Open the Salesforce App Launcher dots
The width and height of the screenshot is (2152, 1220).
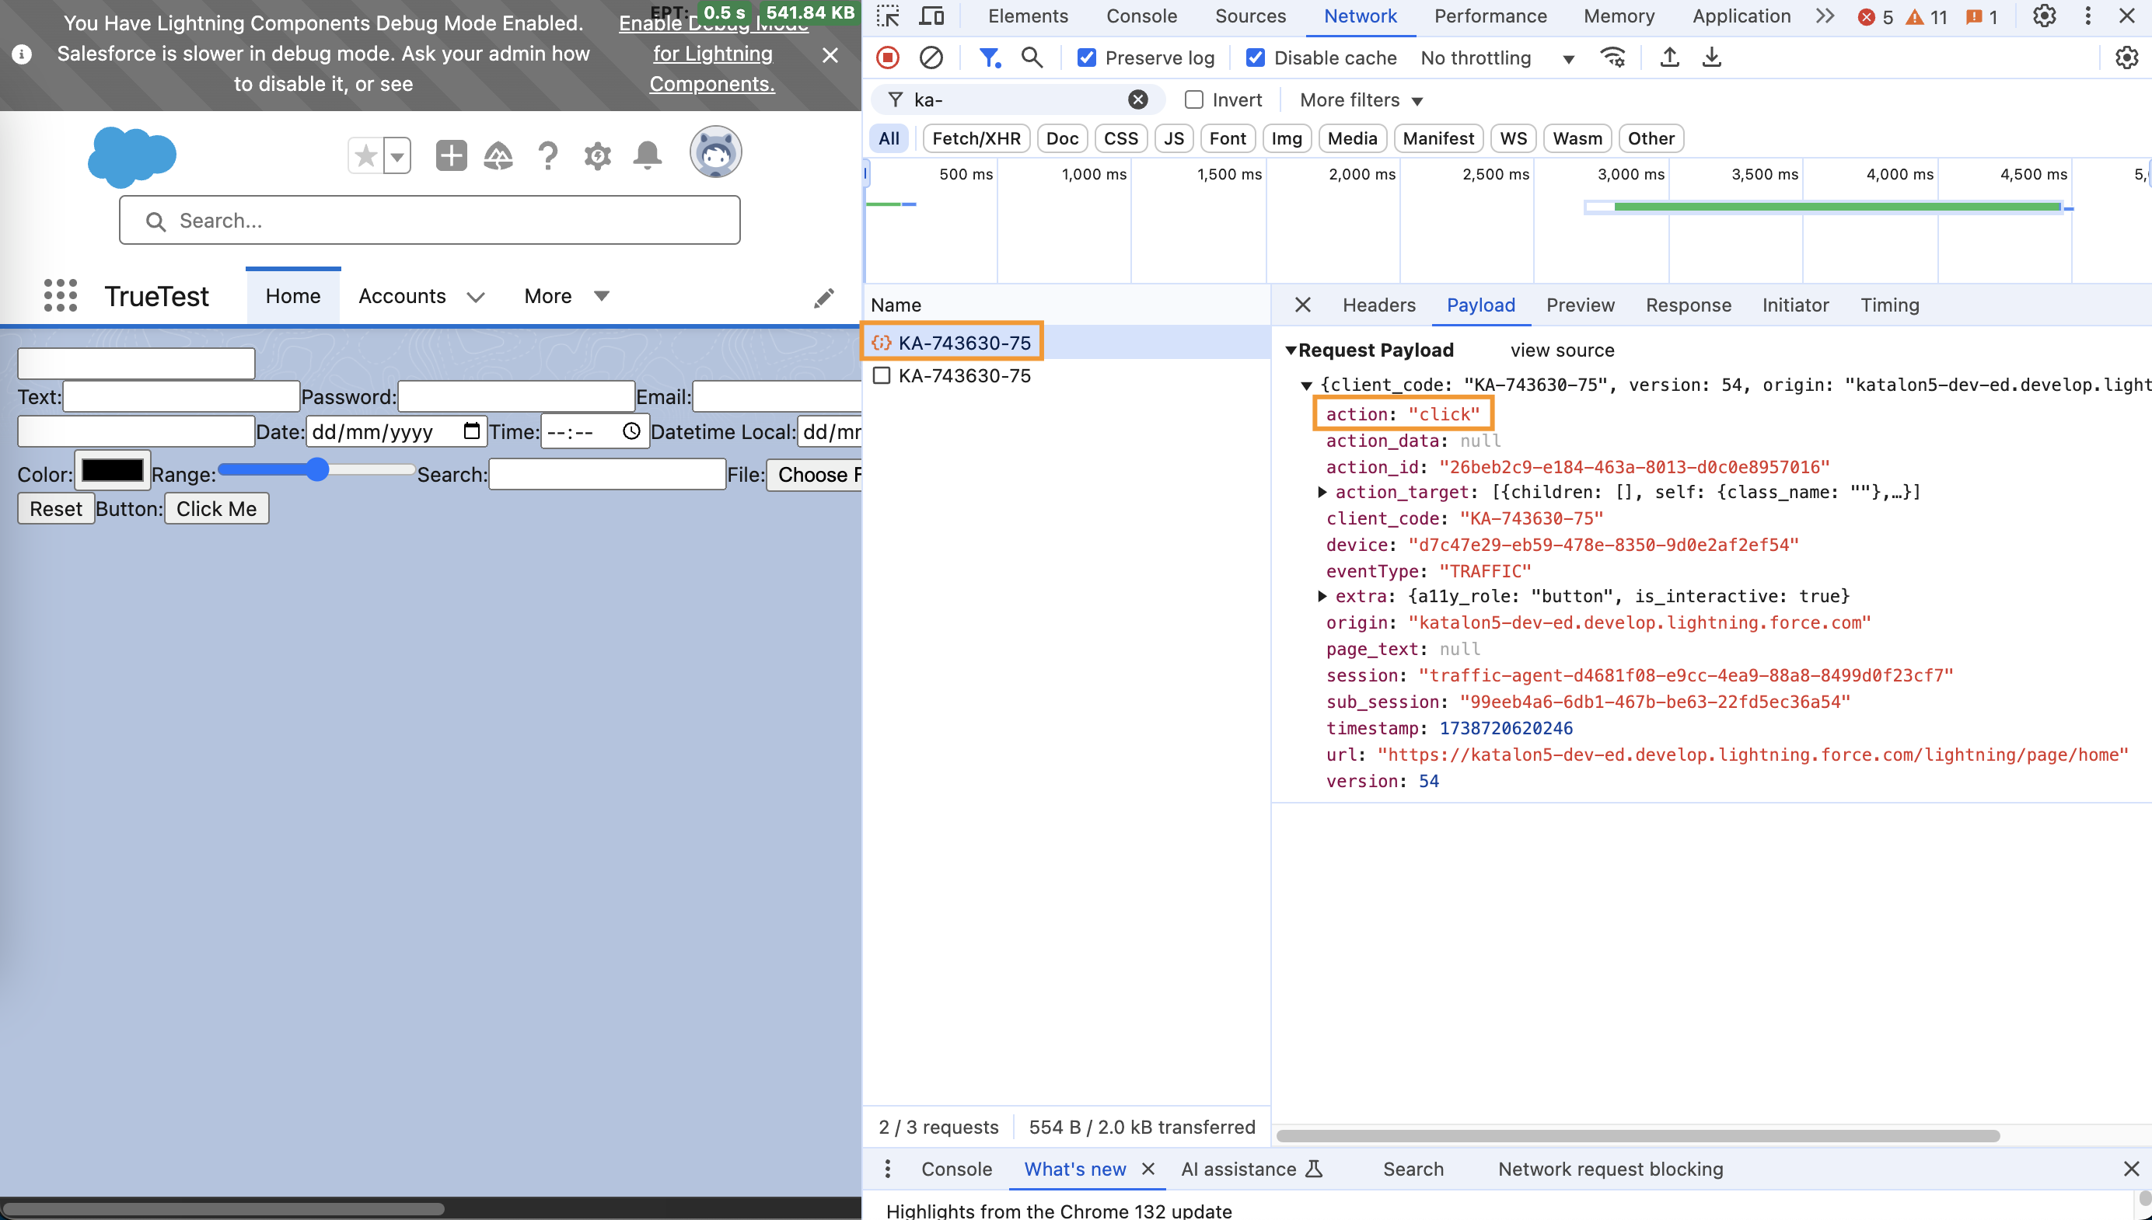coord(61,296)
